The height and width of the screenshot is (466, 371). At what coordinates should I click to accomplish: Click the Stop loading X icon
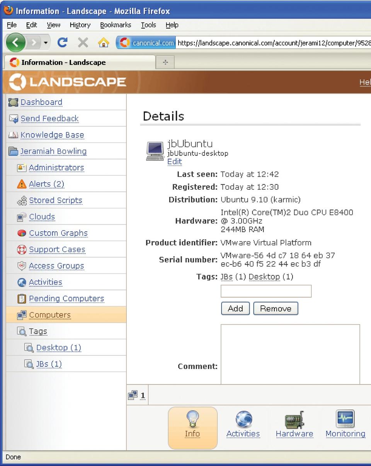coord(83,43)
